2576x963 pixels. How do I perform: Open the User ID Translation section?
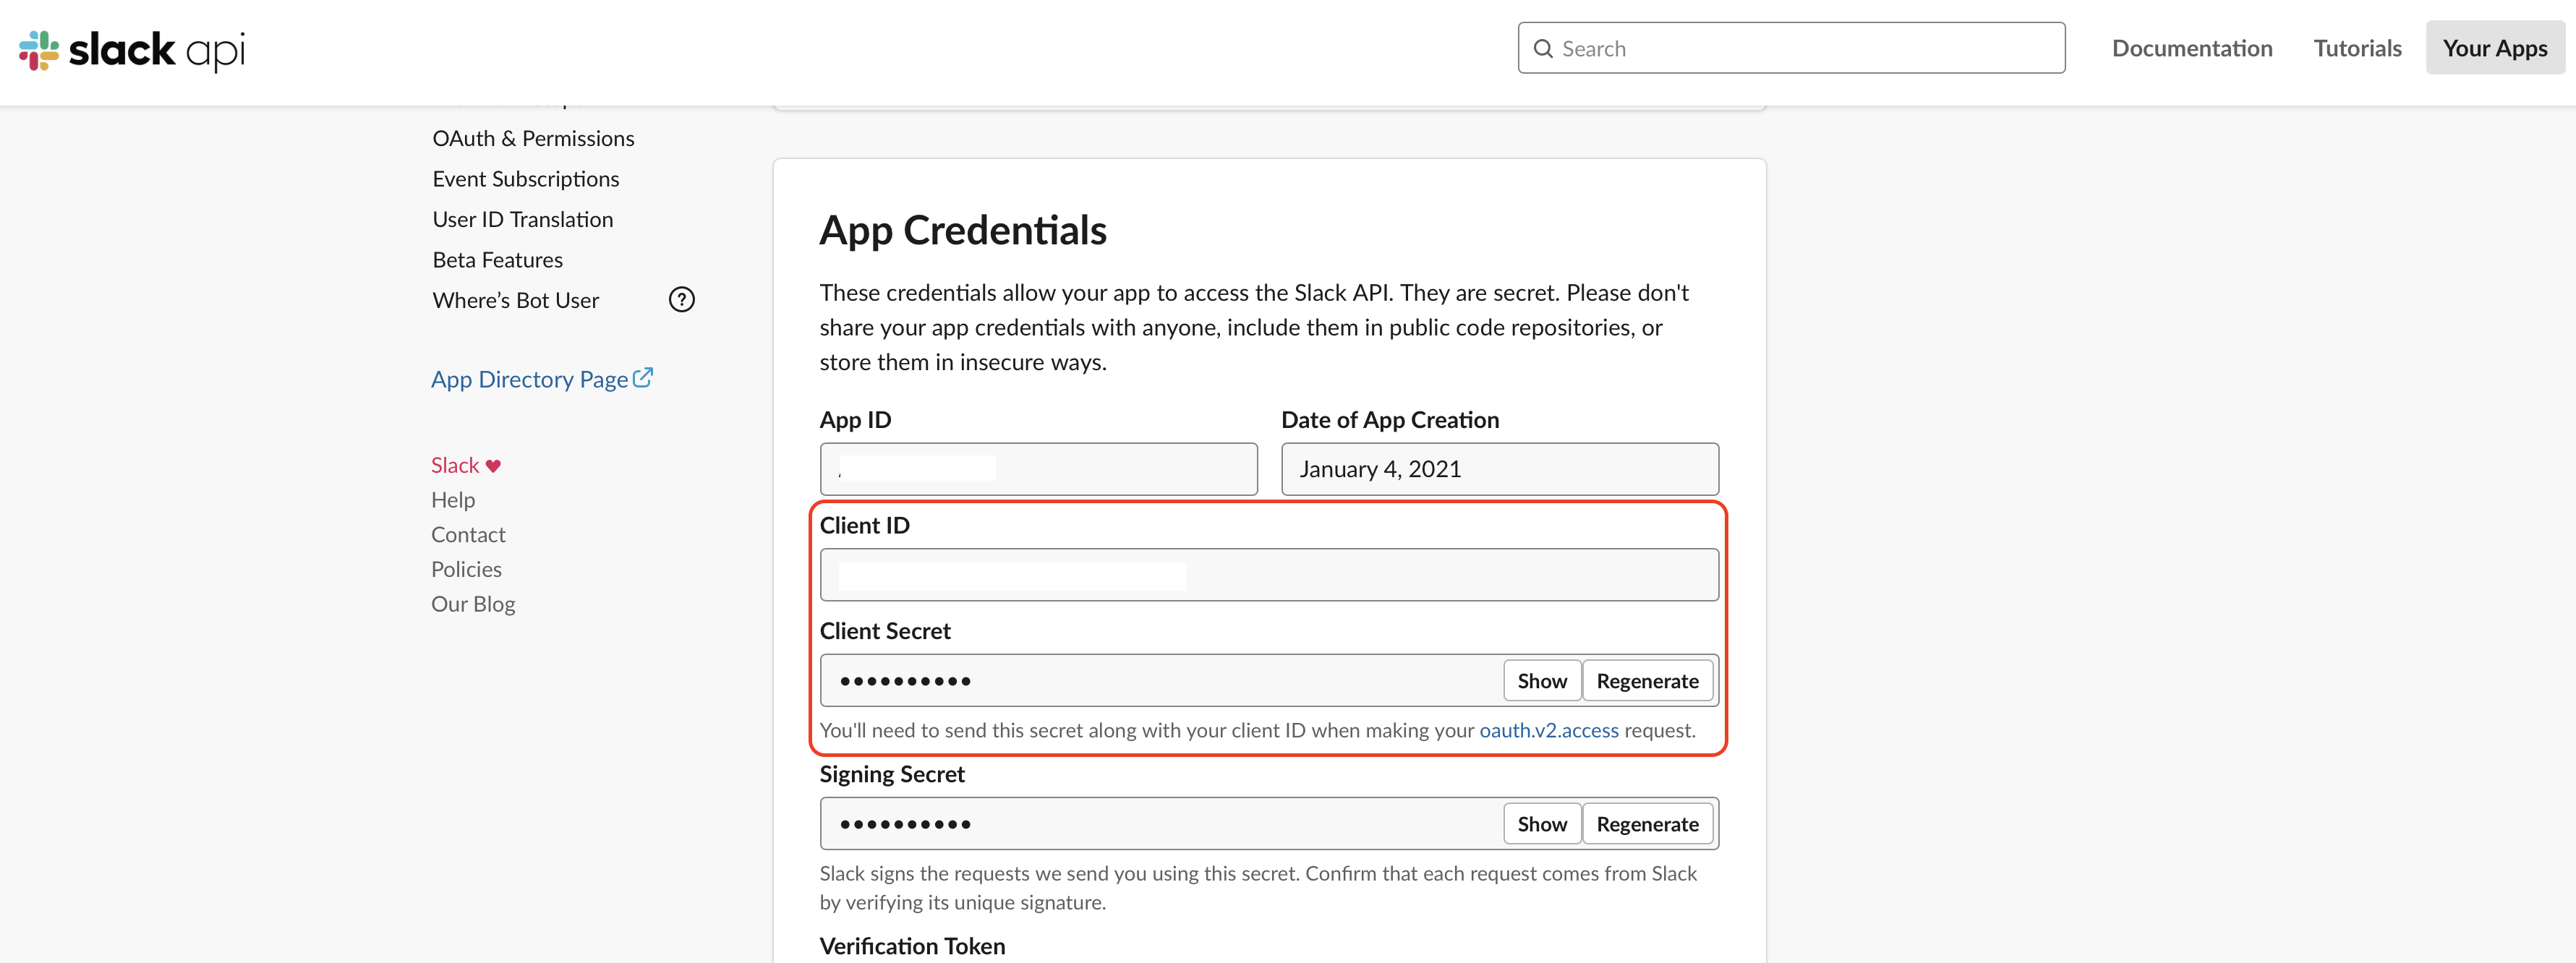522,219
